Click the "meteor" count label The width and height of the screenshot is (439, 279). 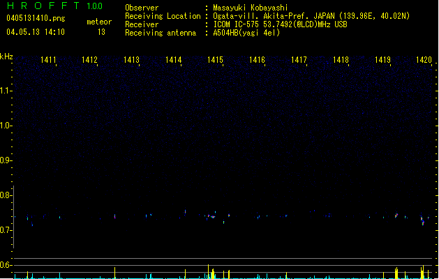tap(99, 22)
